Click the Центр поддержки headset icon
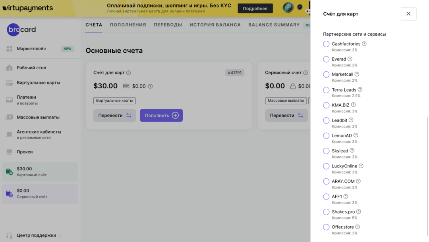The width and height of the screenshot is (429, 242). [x=9, y=235]
